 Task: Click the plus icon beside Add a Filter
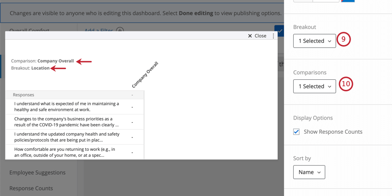point(120,30)
